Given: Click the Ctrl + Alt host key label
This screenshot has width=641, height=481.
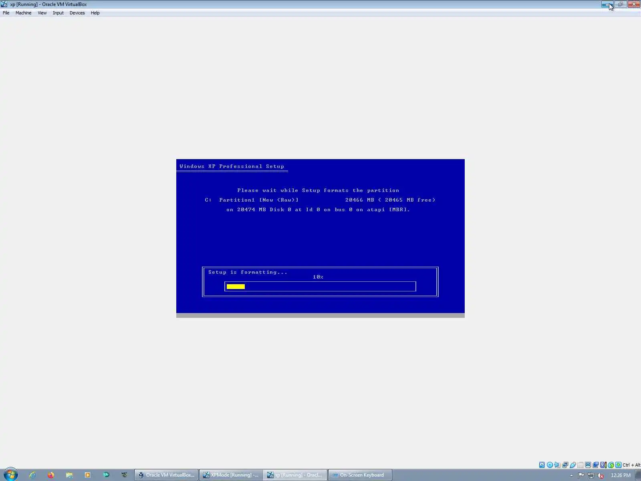Looking at the screenshot, I should (x=631, y=465).
